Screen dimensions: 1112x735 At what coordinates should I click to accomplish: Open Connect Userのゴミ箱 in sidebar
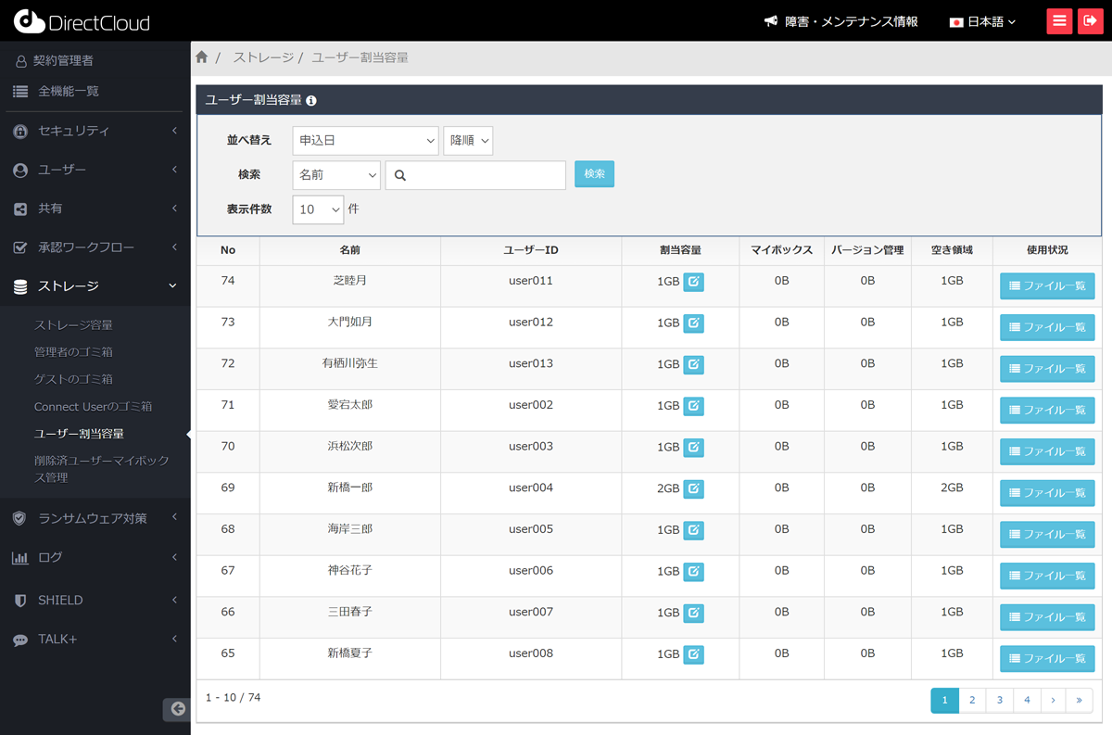pos(93,407)
